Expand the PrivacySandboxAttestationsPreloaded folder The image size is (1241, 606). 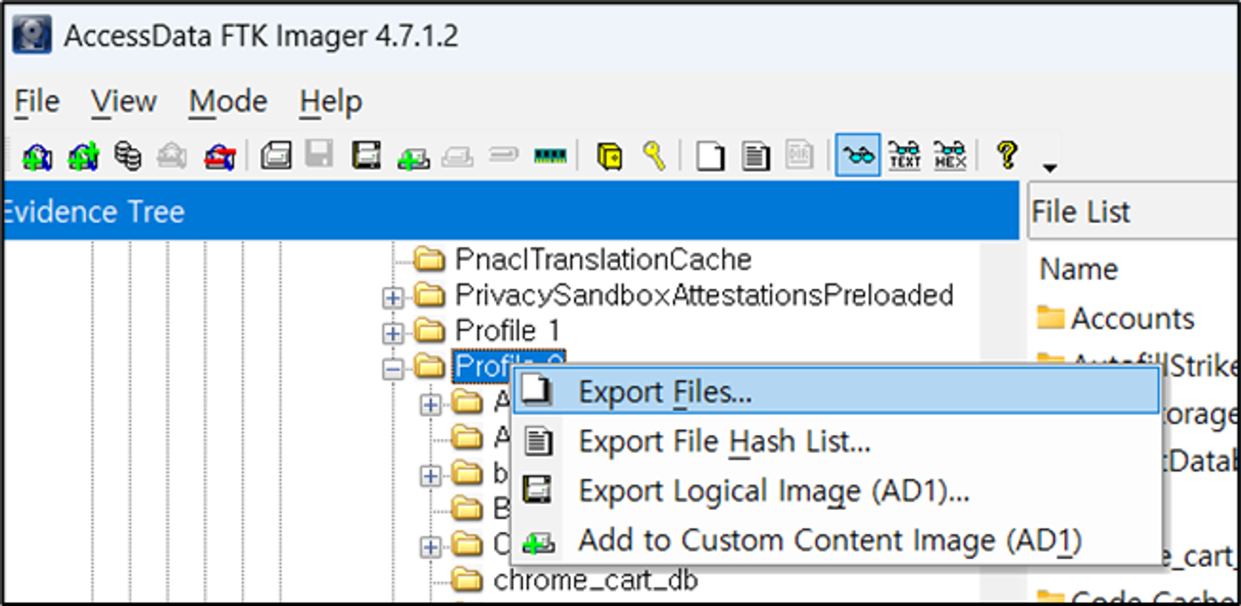click(x=392, y=298)
